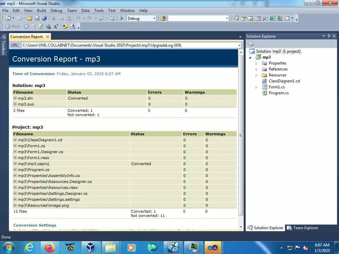The image size is (339, 254).
Task: Click the muted volume tray icon
Action: click(x=306, y=248)
